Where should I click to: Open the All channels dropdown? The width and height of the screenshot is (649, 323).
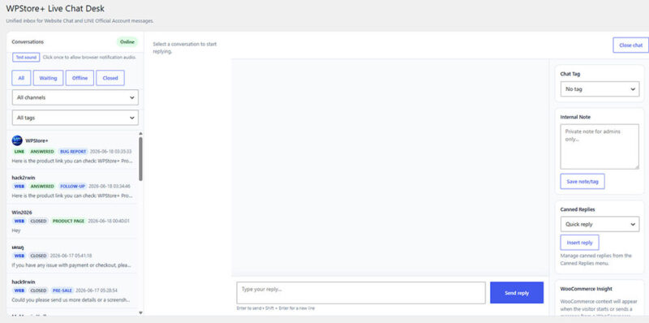75,97
